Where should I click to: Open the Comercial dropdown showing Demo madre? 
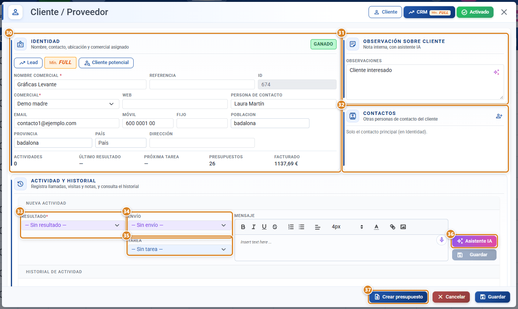click(x=67, y=104)
